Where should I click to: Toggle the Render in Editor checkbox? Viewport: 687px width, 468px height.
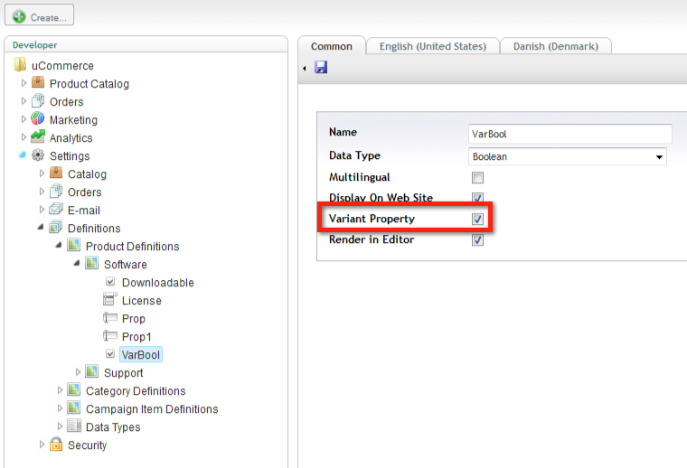click(477, 240)
